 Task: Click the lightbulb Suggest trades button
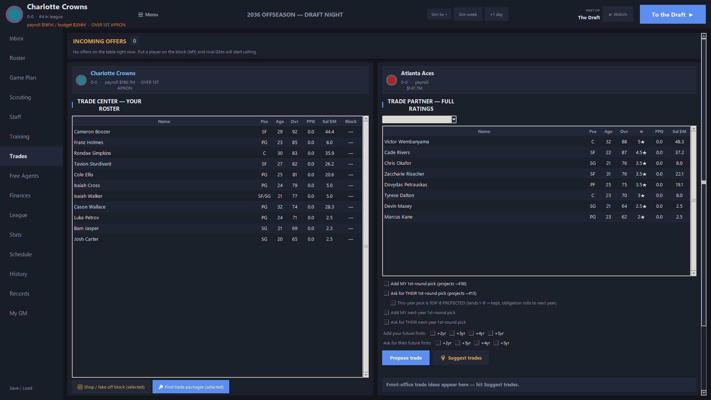pyautogui.click(x=461, y=358)
